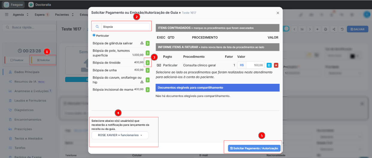Click warning triangle beside Biópsia de glândula salivar
This screenshot has height=158, width=372.
pos(142,43)
